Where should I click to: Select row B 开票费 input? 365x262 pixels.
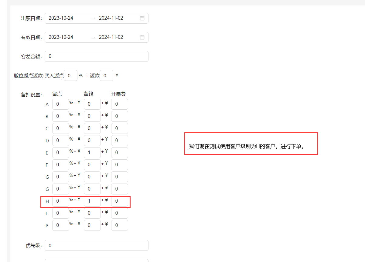point(120,116)
